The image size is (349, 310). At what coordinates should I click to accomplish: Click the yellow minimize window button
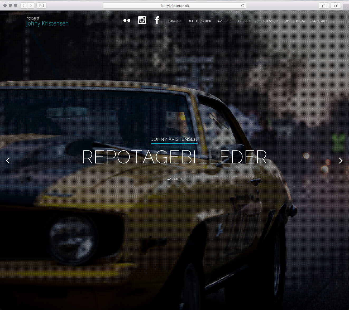click(x=10, y=5)
